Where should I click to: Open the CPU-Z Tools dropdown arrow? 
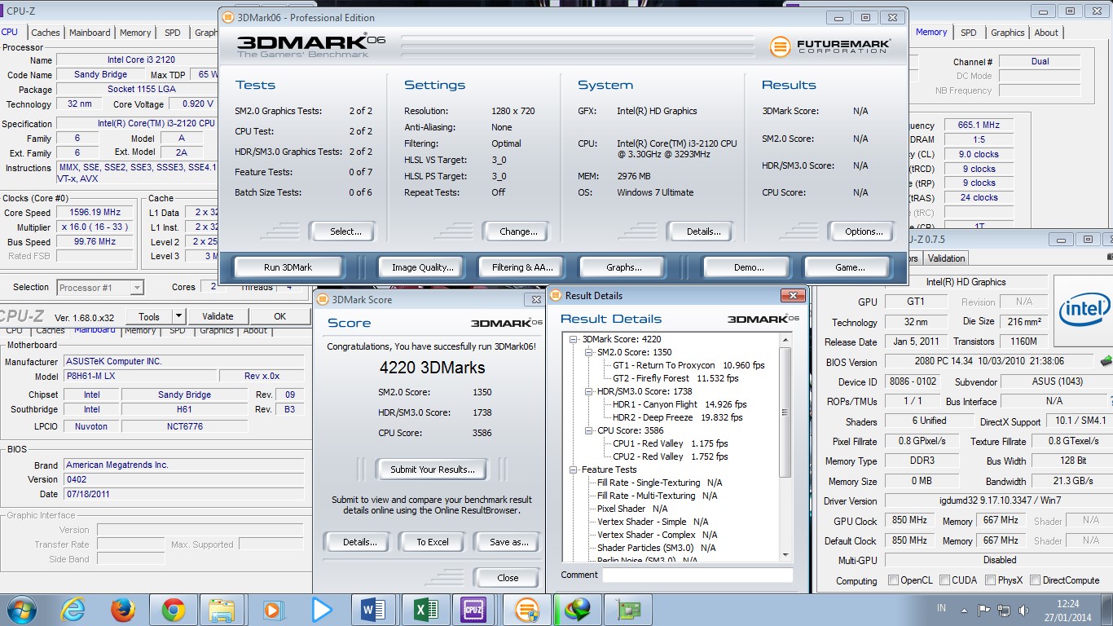[180, 316]
